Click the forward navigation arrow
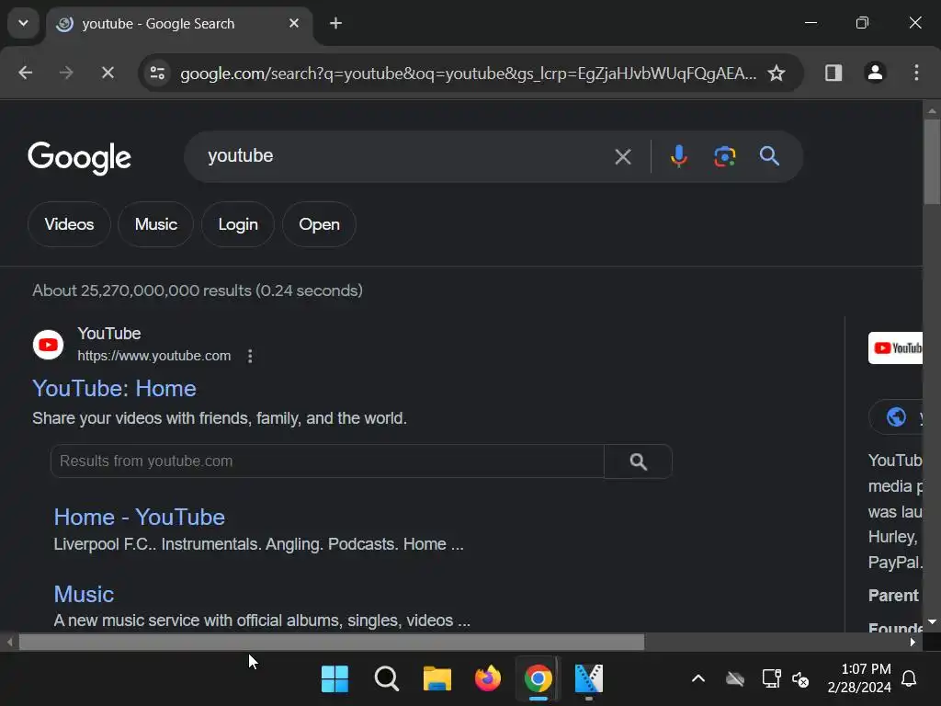This screenshot has width=941, height=706. pyautogui.click(x=66, y=73)
